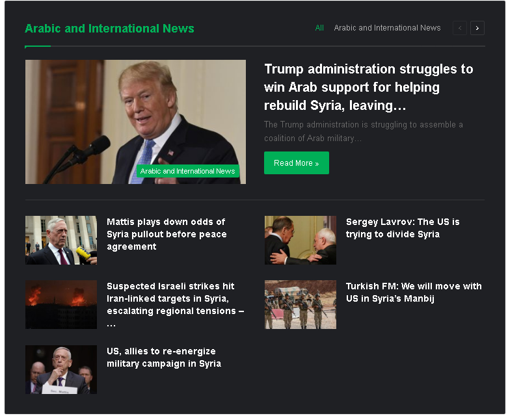
Task: Click the Mattis at Pentagon thumbnail
Action: (61, 241)
